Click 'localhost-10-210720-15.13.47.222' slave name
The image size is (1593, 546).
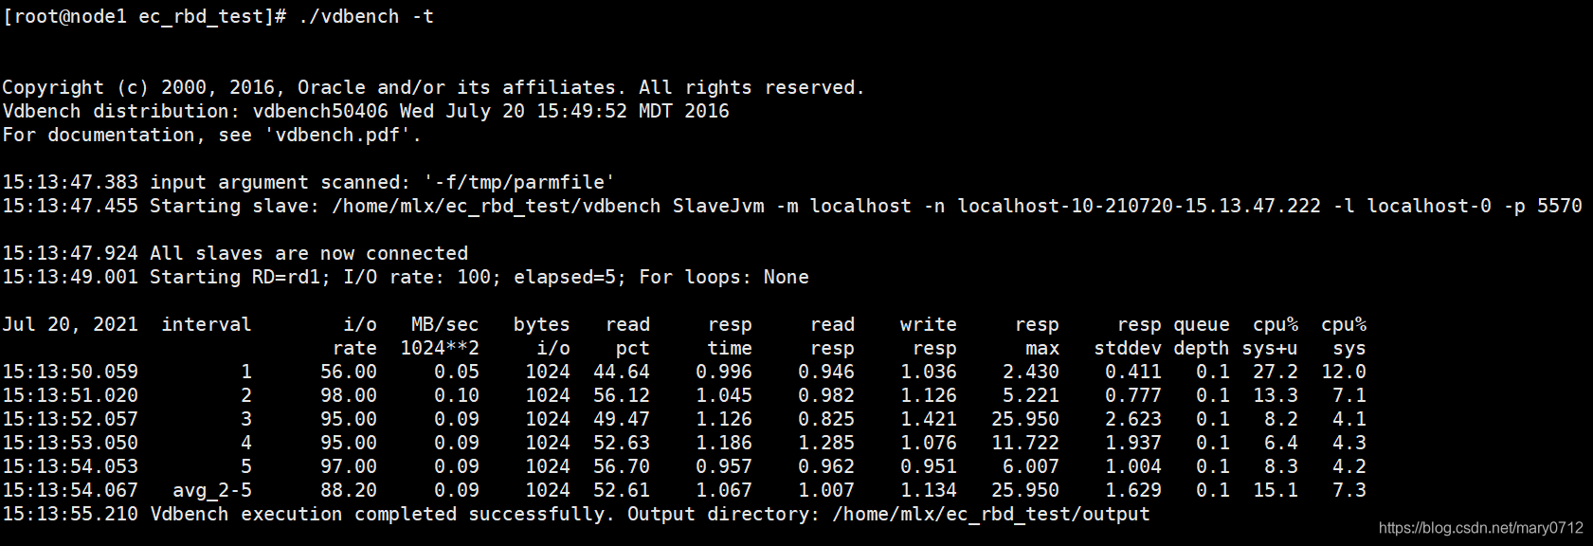(1139, 206)
